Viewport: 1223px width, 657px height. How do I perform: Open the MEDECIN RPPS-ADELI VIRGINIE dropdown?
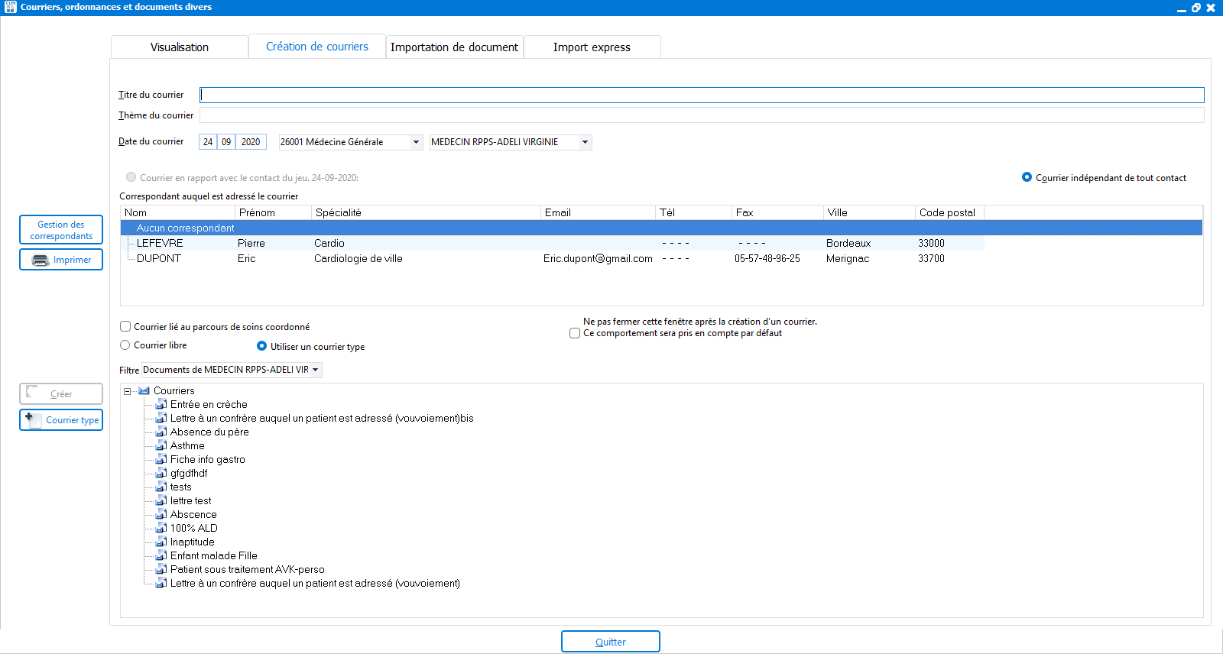coord(585,142)
